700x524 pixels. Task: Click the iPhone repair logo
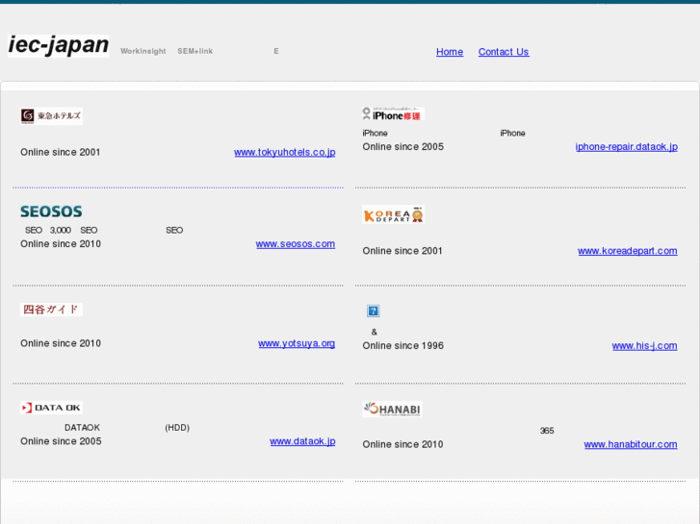(393, 114)
